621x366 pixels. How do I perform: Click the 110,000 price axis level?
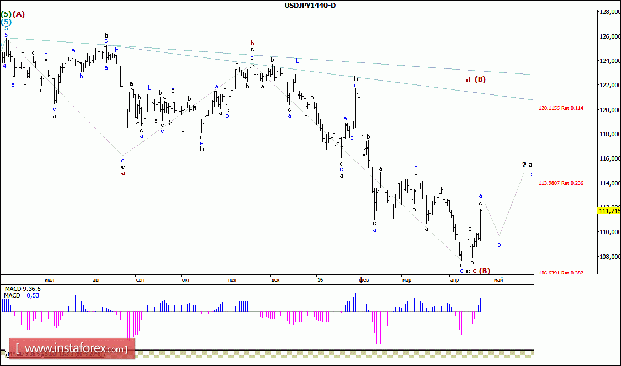tap(611, 232)
